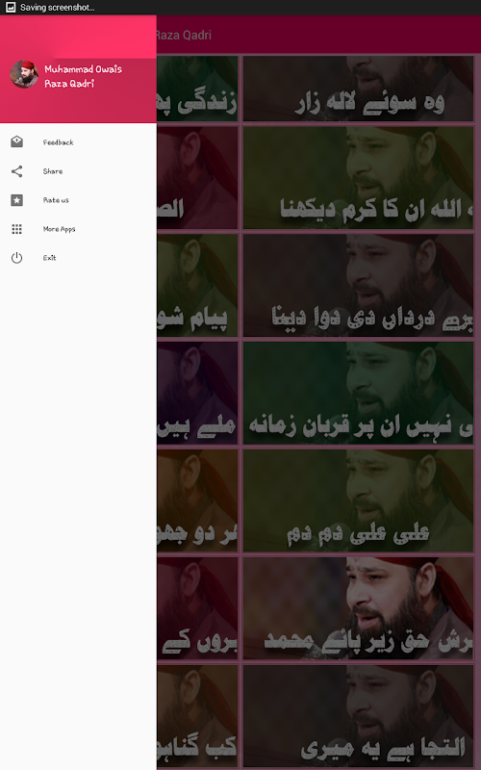This screenshot has height=770, width=481.
Task: Tap the screenshot notification icon in status bar
Action: pos(11,8)
